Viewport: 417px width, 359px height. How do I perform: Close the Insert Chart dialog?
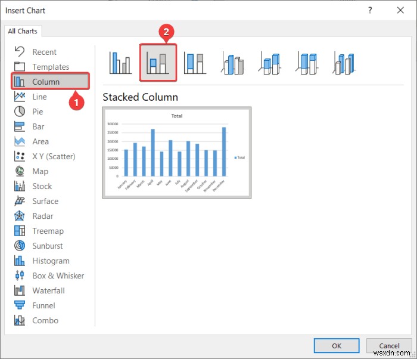(x=400, y=10)
